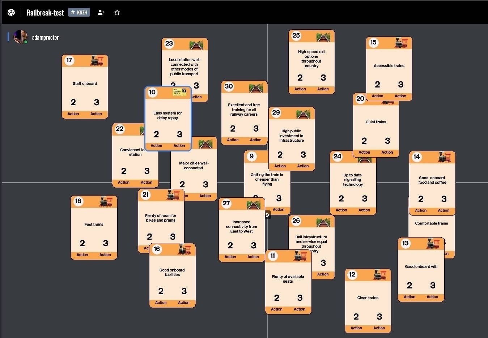Image resolution: width=488 pixels, height=338 pixels.
Task: Click number 2 on Plenty of available seats
Action: (276, 298)
